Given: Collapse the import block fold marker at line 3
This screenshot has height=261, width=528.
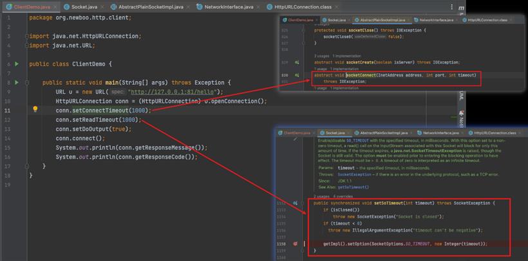Looking at the screenshot, I should 26,36.
